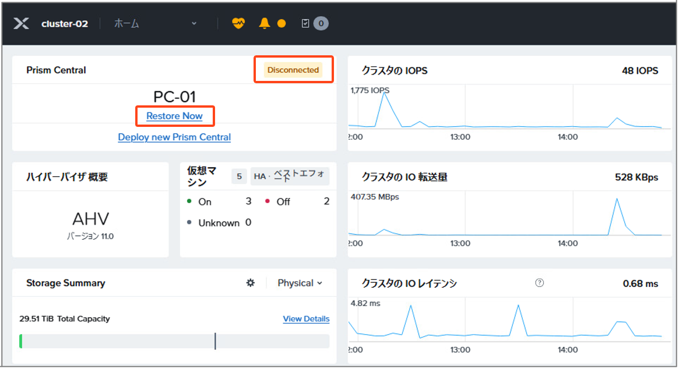Click the ハイパーバイザ 概要 widget title
Viewport: 679px width, 369px height.
pos(67,177)
